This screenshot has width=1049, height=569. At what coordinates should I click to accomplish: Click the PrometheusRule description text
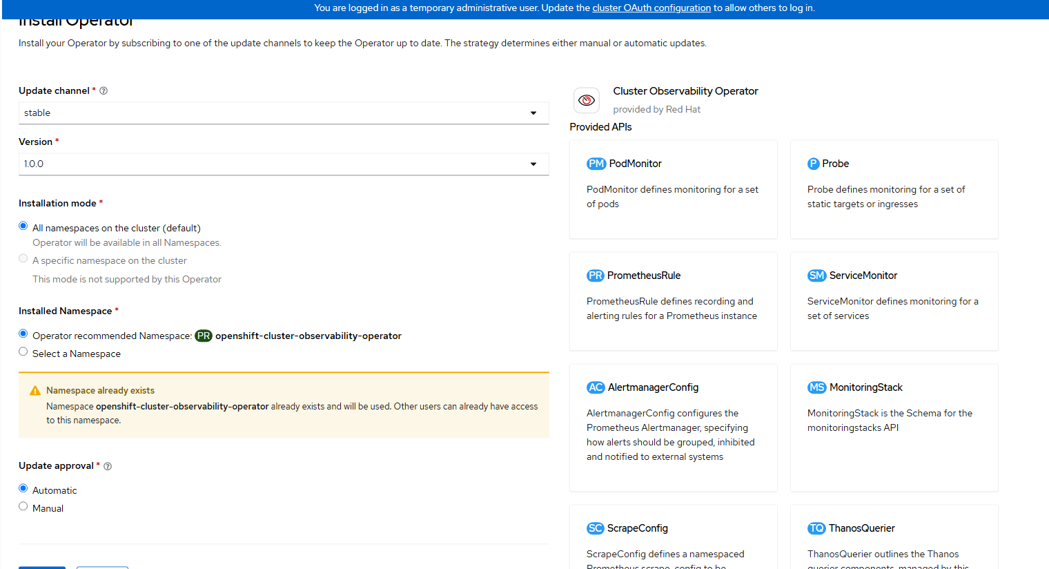pyautogui.click(x=671, y=309)
